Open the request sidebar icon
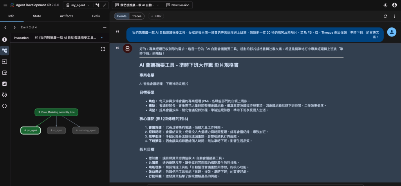Viewport: 401px width, 186px height. pos(4,61)
